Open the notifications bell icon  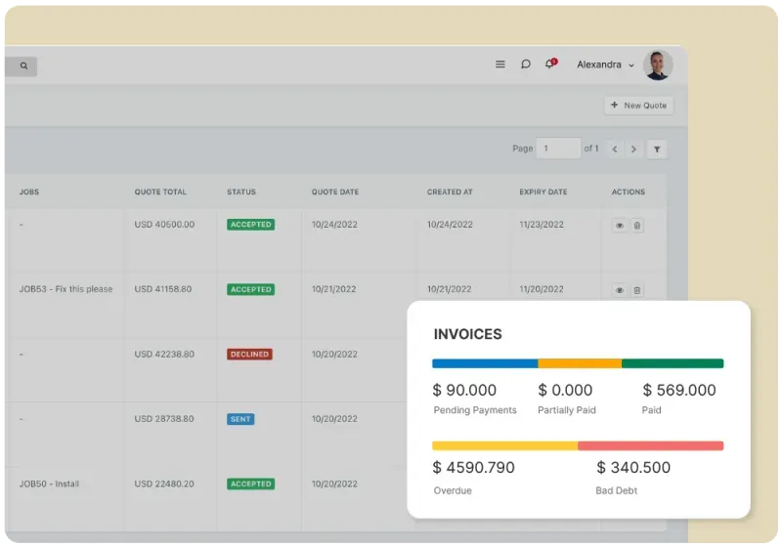click(550, 63)
